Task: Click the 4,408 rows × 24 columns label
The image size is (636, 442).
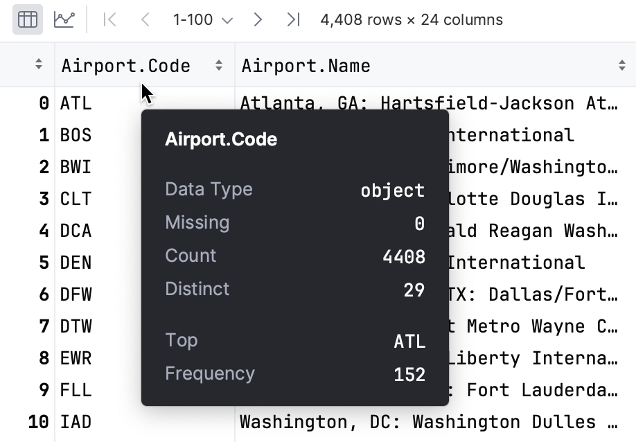Action: click(412, 19)
